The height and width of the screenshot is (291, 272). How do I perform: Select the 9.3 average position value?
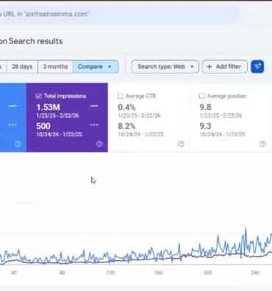coord(205,126)
